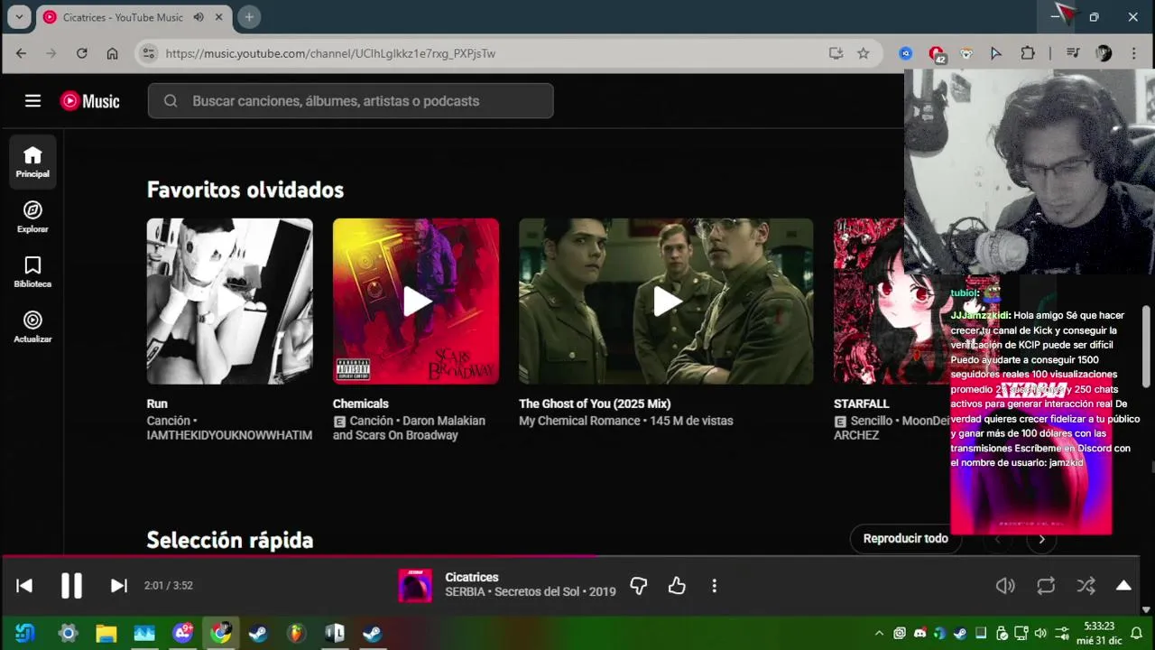Viewport: 1155px width, 650px height.
Task: Open player volume control
Action: (1005, 586)
